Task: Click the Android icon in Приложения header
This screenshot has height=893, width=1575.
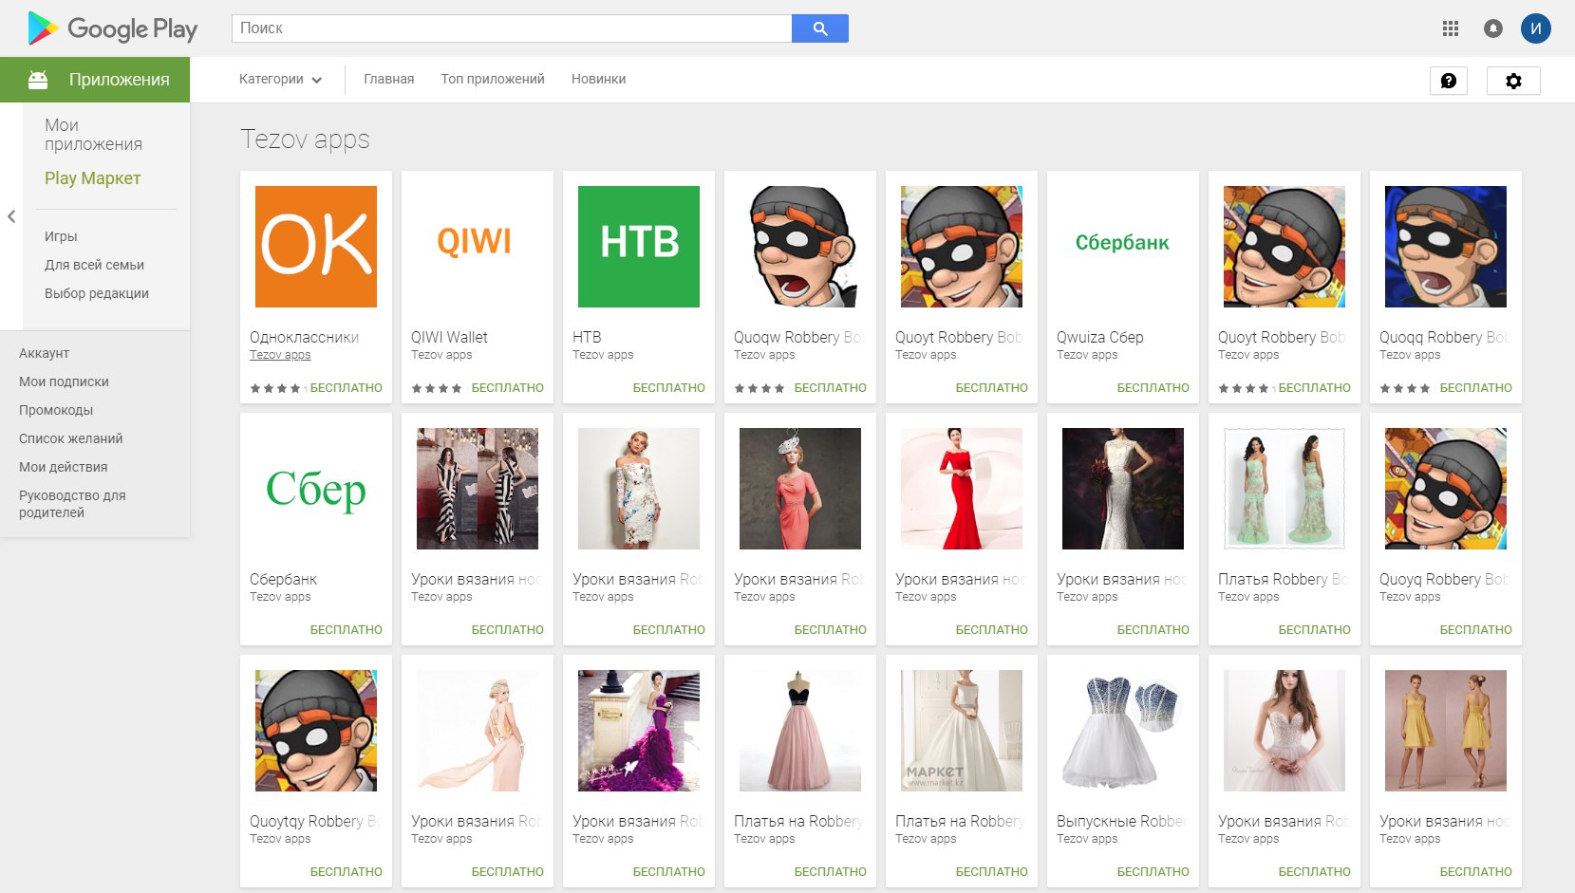Action: (38, 80)
